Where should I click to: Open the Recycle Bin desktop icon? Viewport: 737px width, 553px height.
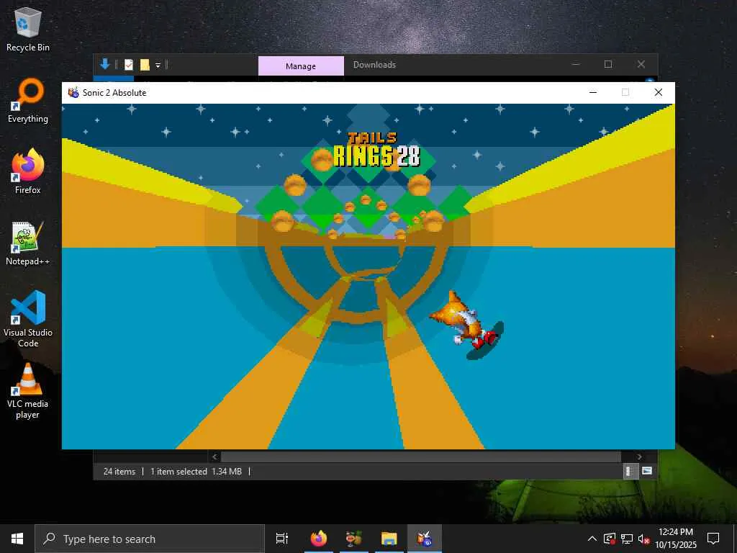pos(28,29)
